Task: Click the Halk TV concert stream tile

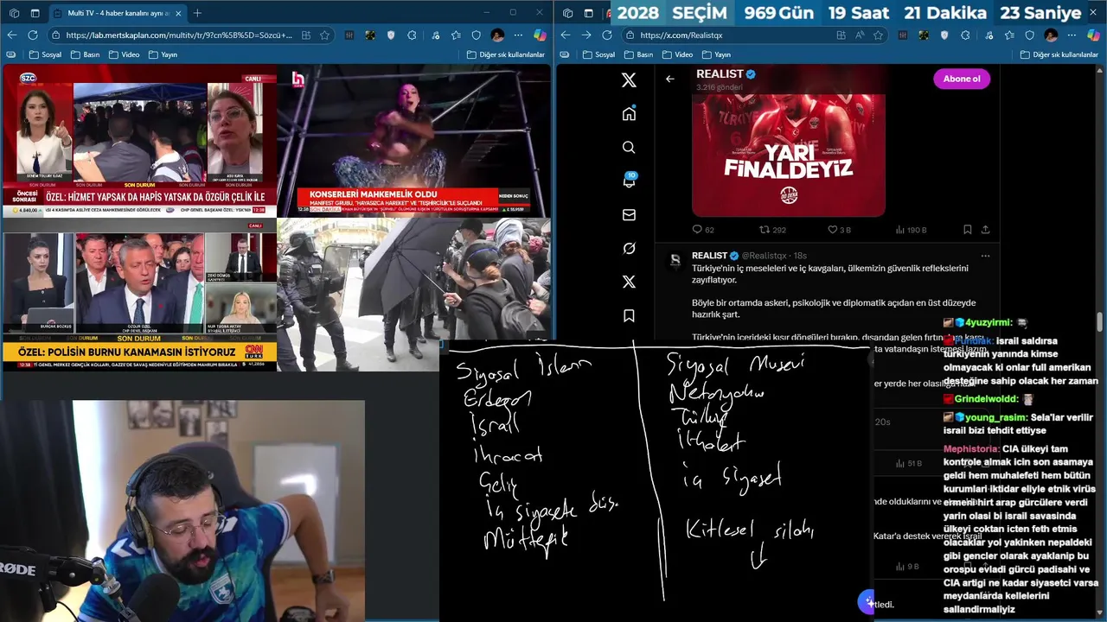Action: pyautogui.click(x=413, y=141)
